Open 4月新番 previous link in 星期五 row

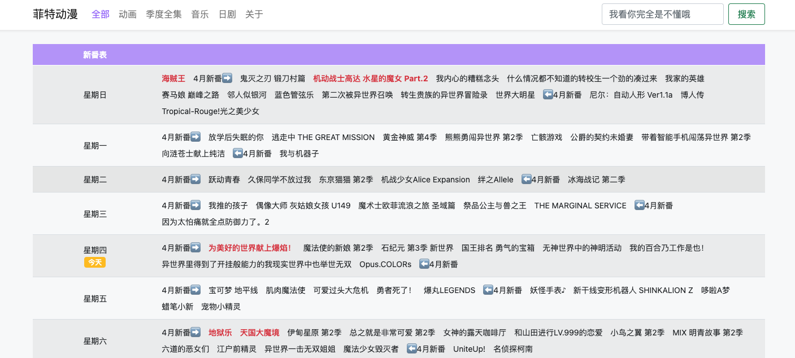tap(502, 290)
